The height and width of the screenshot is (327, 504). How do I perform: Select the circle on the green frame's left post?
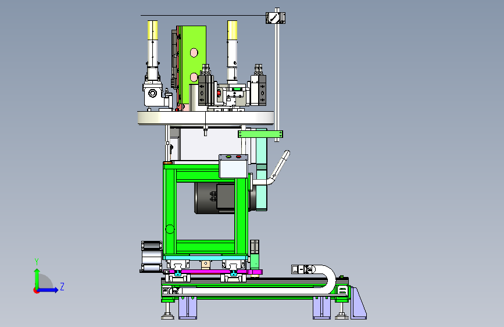(170, 229)
